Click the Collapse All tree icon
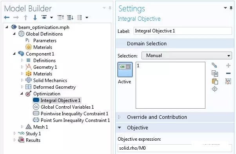 click(61, 18)
